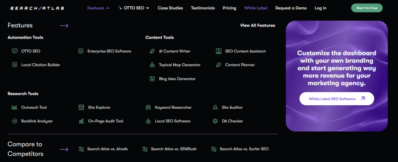Open the View All Features link

(258, 25)
